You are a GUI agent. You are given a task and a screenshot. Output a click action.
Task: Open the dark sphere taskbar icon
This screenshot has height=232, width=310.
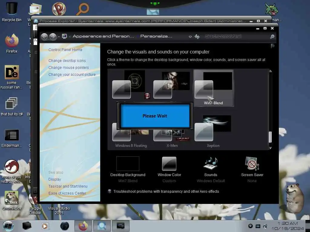click(65, 226)
